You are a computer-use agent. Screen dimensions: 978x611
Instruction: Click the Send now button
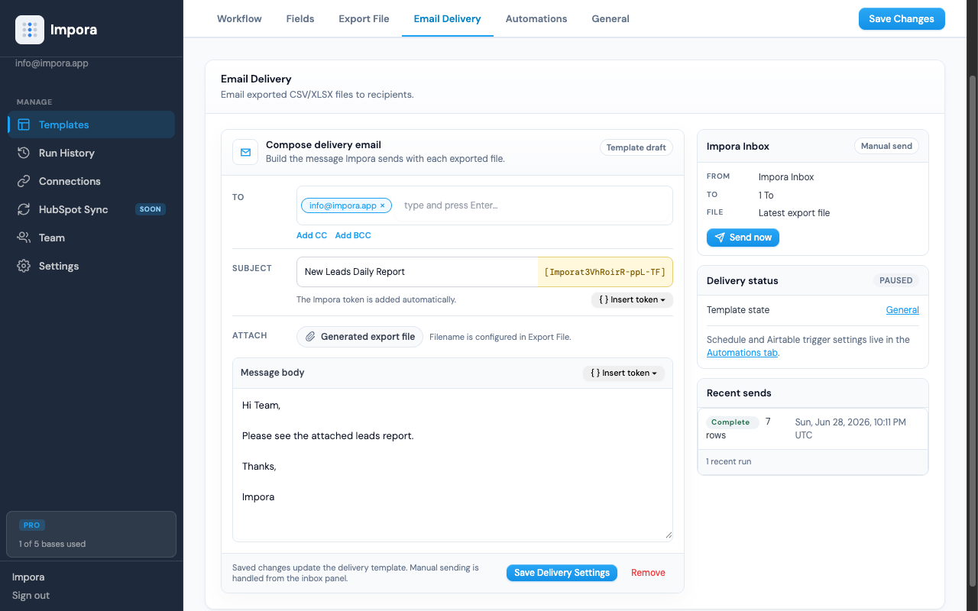coord(743,238)
